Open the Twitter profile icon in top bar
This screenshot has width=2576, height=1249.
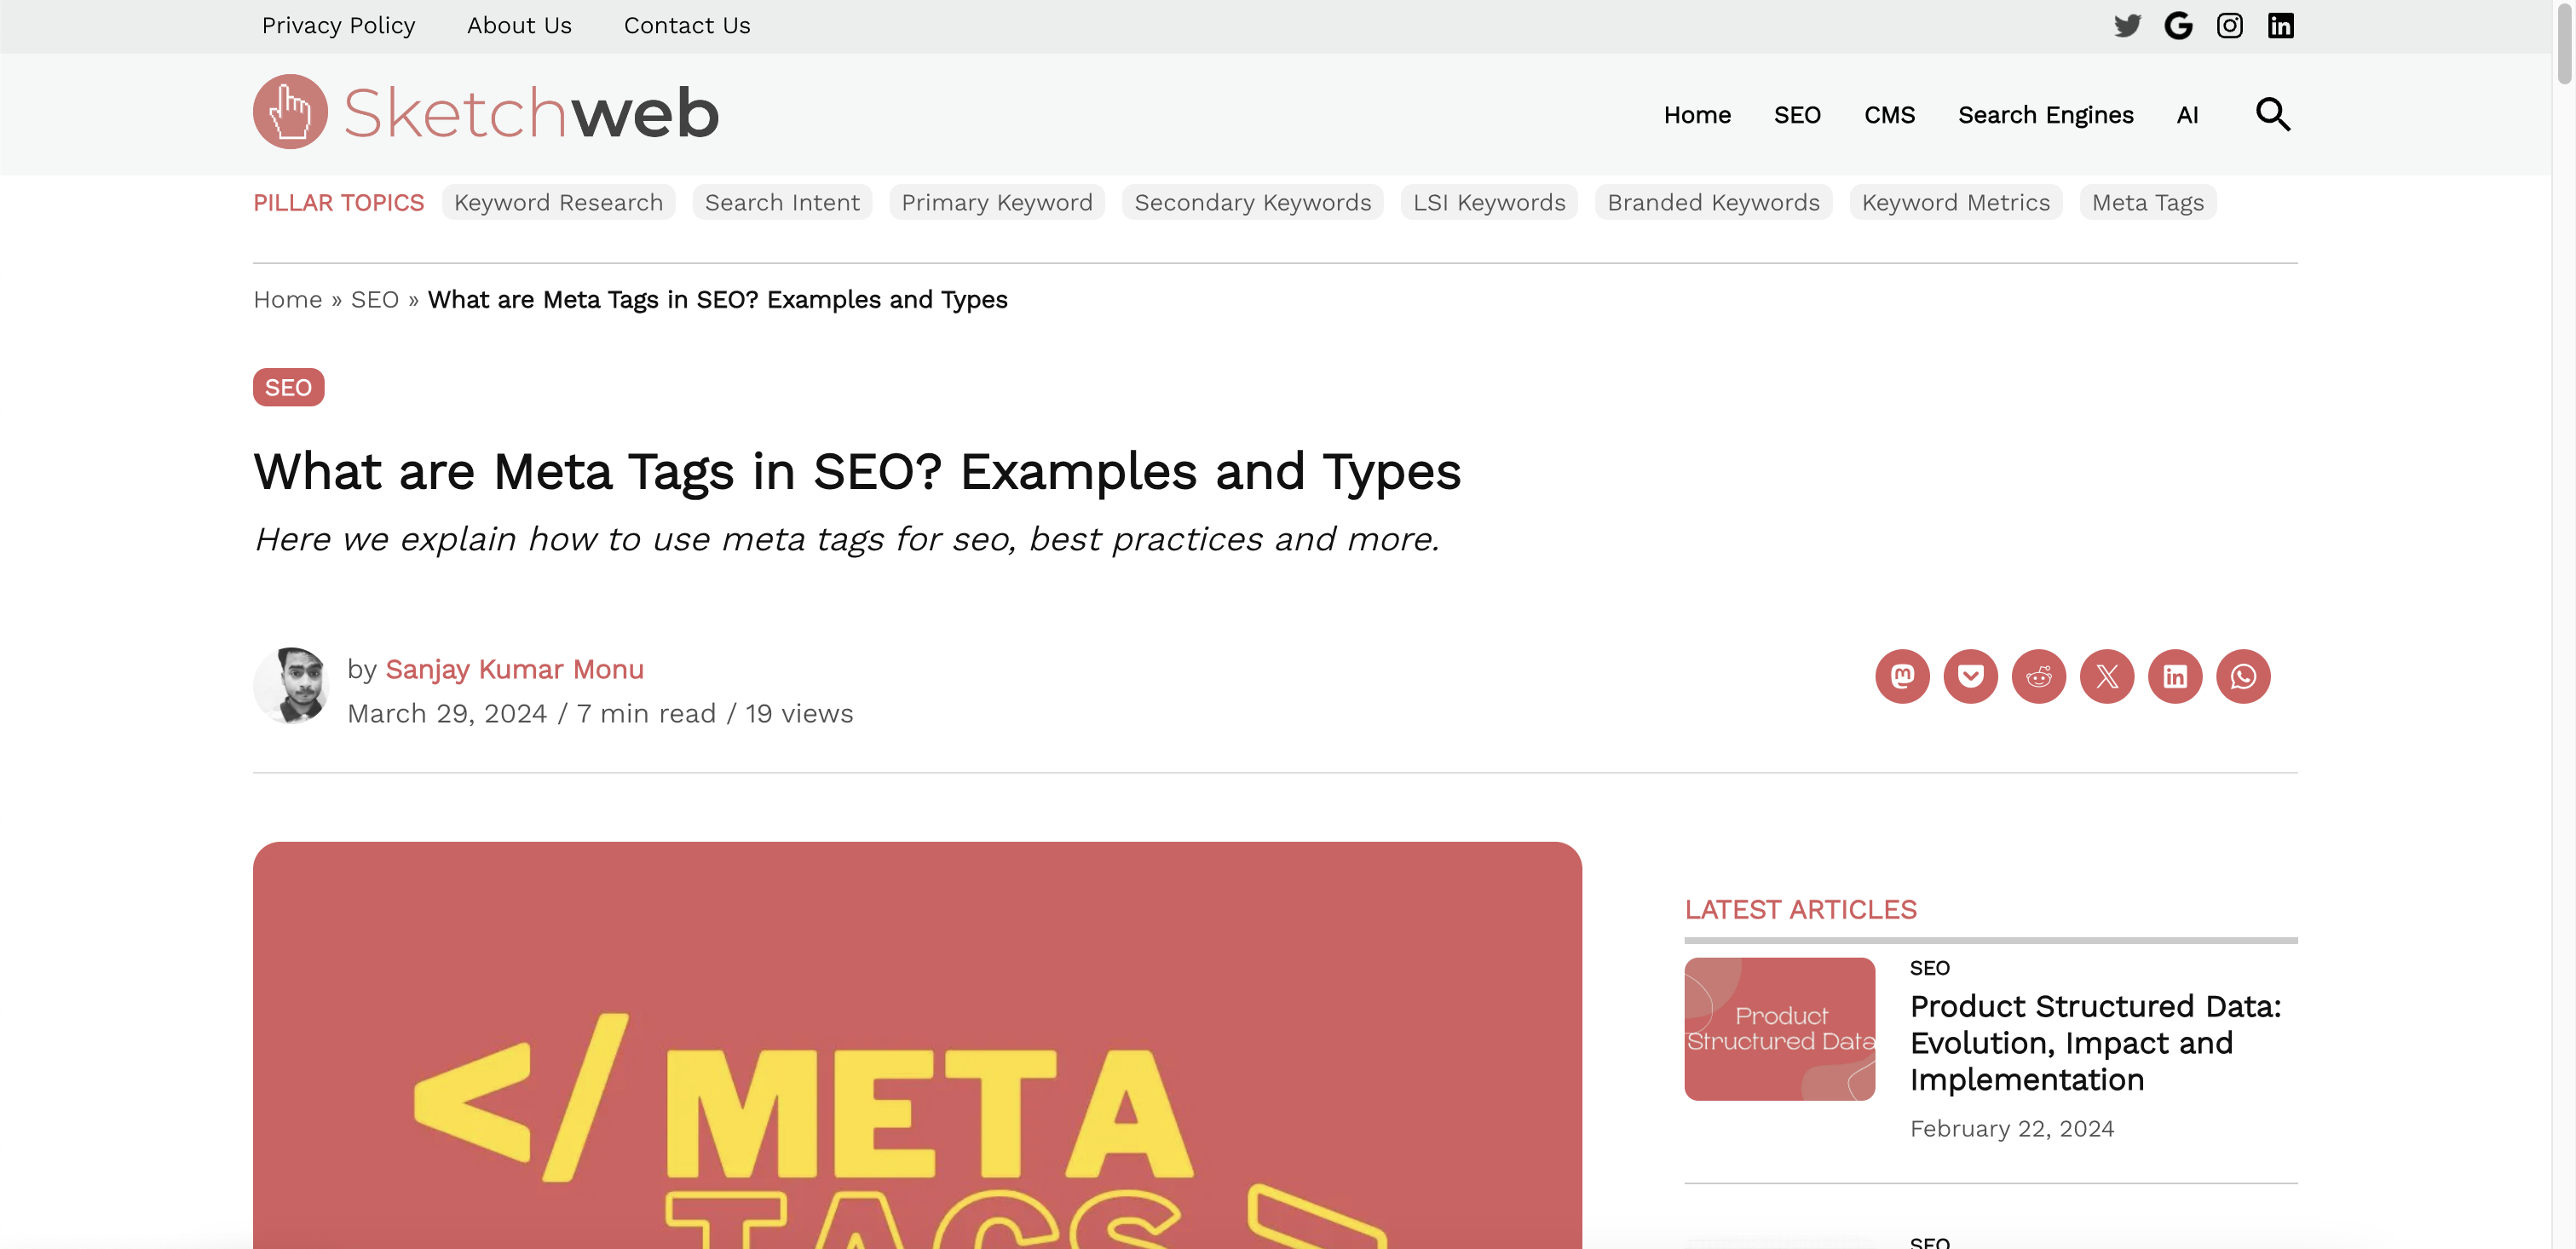[2127, 26]
